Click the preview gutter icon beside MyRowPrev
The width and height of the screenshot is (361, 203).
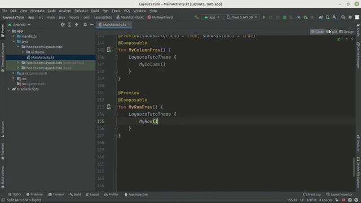click(x=109, y=107)
